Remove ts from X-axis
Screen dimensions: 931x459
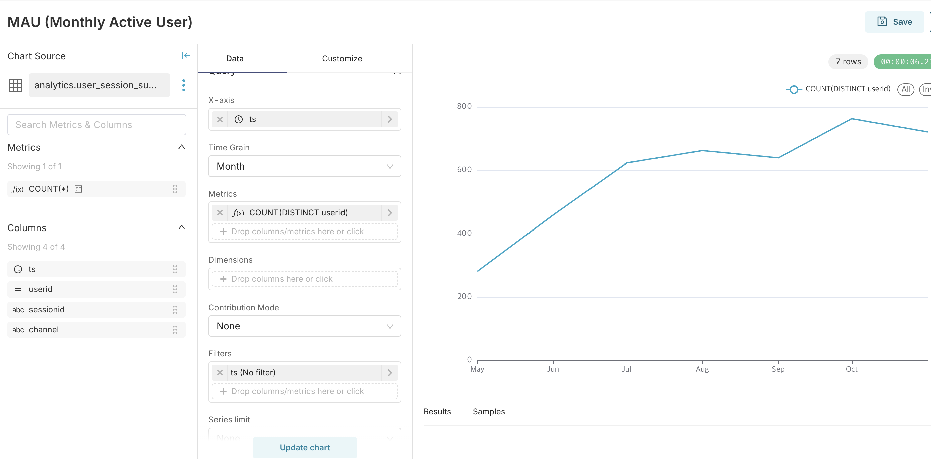click(220, 119)
